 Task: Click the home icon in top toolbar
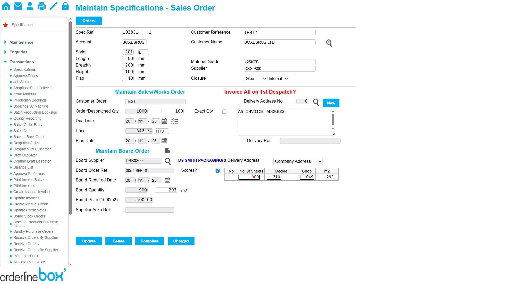(6, 6)
